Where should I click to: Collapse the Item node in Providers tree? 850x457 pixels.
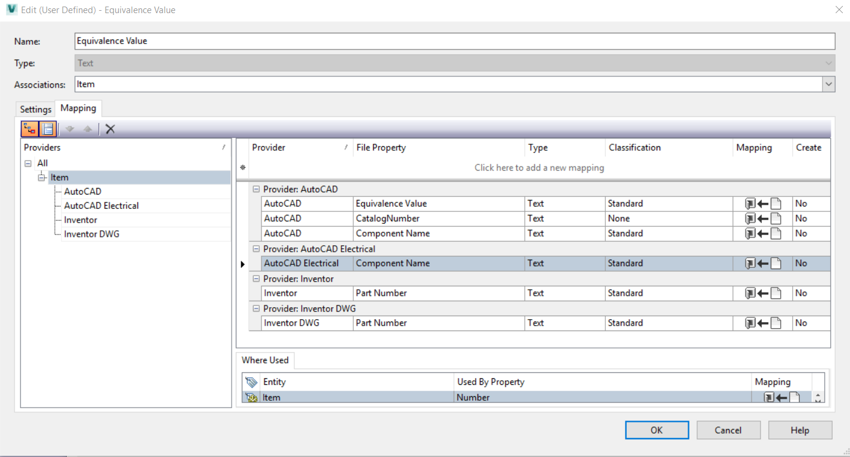pyautogui.click(x=41, y=177)
